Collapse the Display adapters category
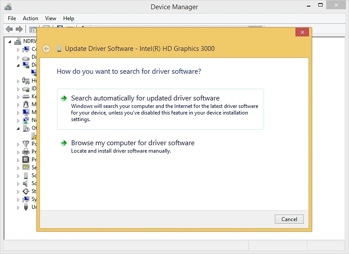This screenshot has width=349, height=254. tap(18, 65)
